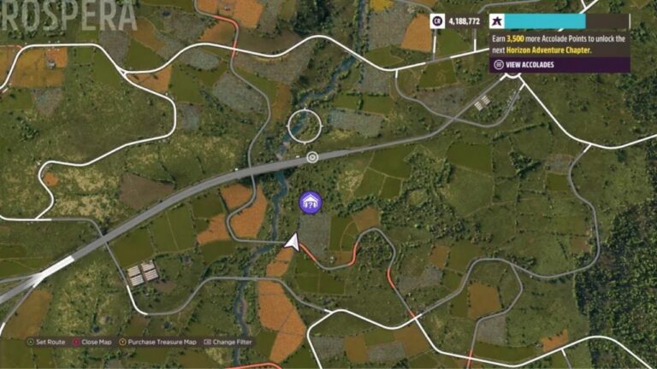Screen dimensions: 657x369
Task: Click the large white circular map cursor
Action: click(x=305, y=126)
